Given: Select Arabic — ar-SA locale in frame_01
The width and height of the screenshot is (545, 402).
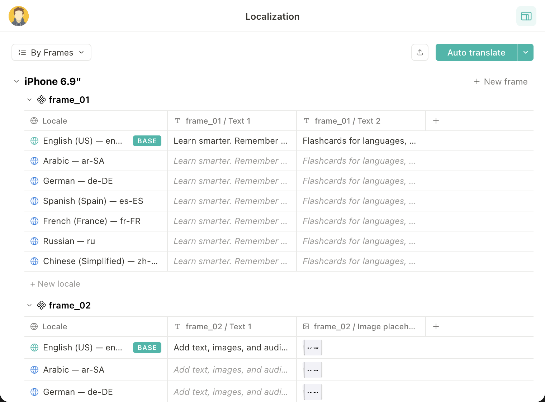Looking at the screenshot, I should point(96,161).
